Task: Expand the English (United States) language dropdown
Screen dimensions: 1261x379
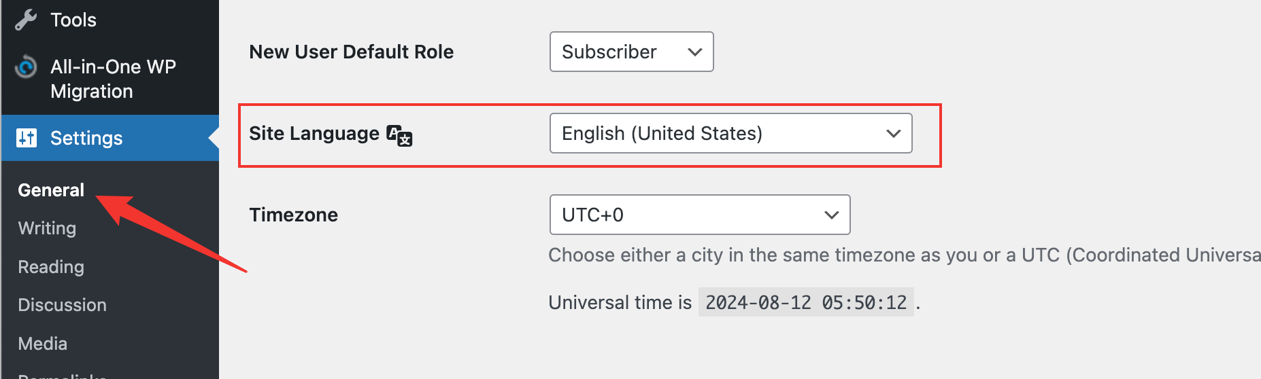Action: coord(730,133)
